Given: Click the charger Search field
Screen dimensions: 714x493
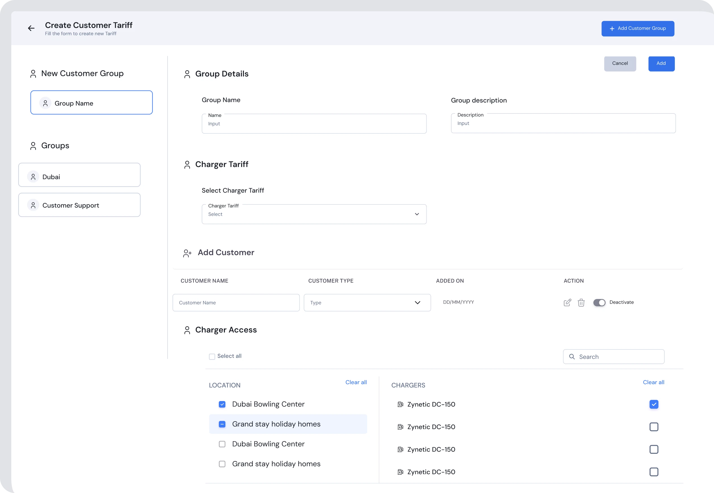Looking at the screenshot, I should click(x=614, y=356).
